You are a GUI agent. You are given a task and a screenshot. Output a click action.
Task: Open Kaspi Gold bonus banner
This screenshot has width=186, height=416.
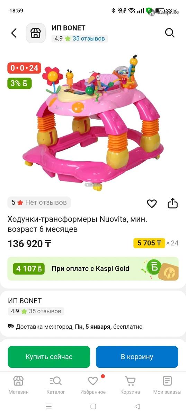[x=93, y=269]
